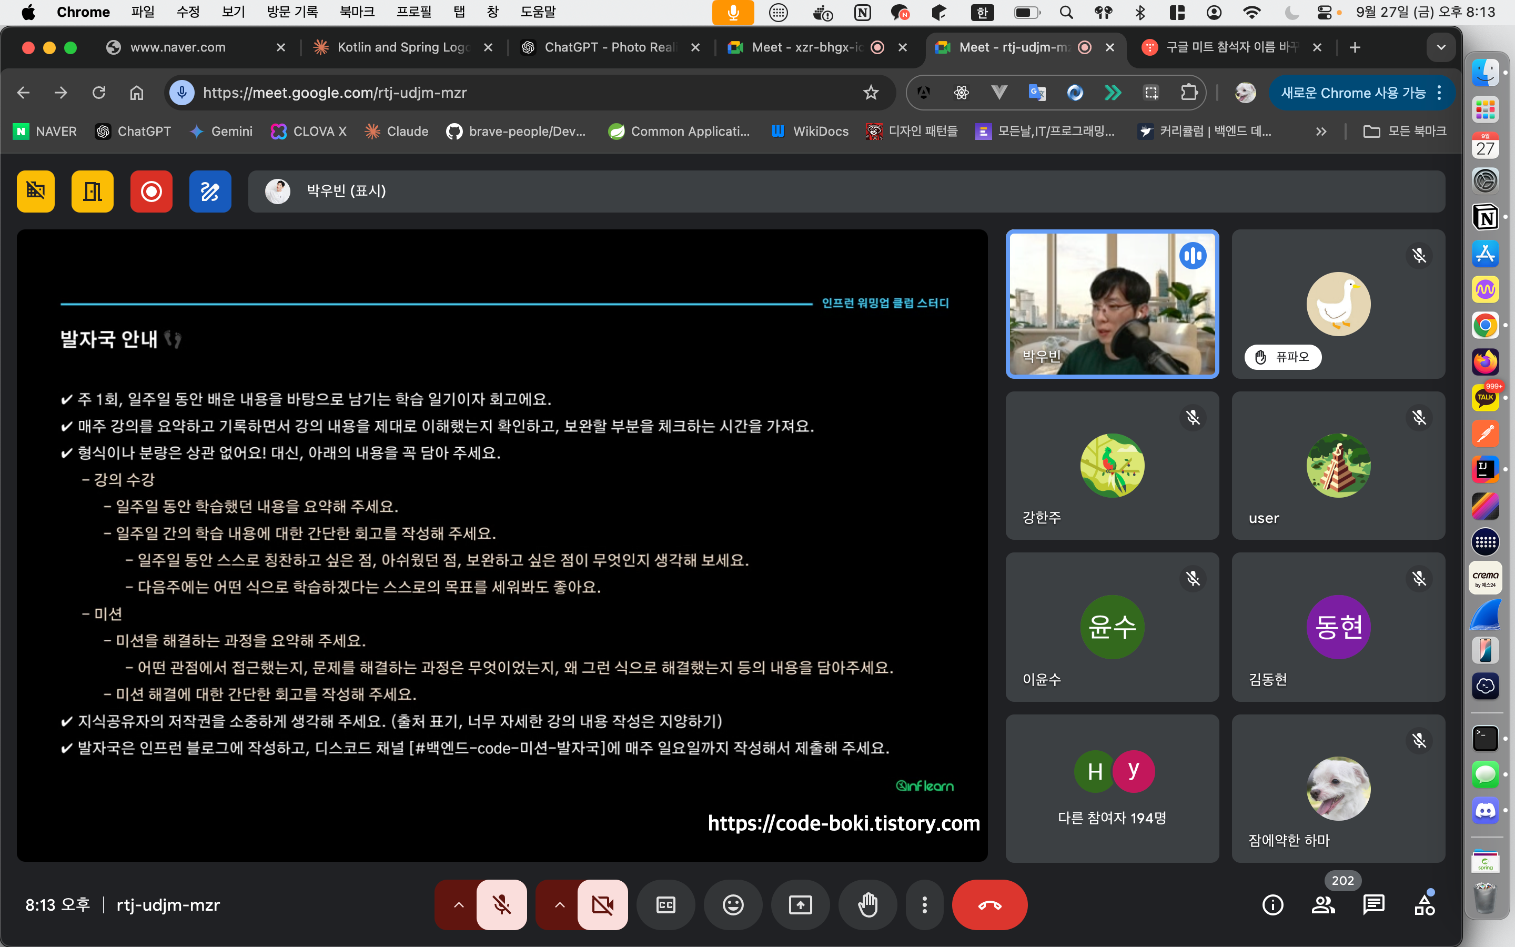Click the red record extension button
Screen dimensions: 1515x947
coord(151,191)
